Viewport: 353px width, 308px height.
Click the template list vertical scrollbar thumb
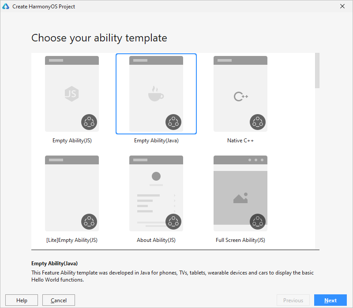(x=317, y=71)
